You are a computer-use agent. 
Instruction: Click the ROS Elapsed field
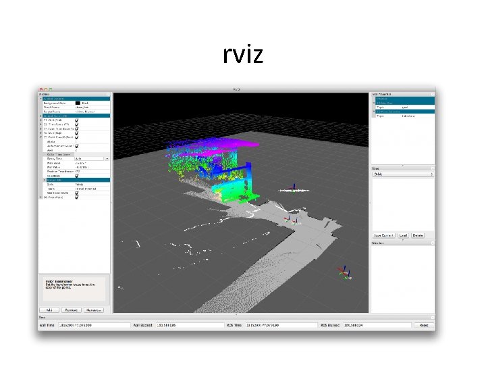377,325
